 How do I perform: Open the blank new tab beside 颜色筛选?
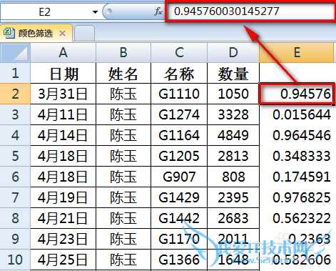coord(84,33)
